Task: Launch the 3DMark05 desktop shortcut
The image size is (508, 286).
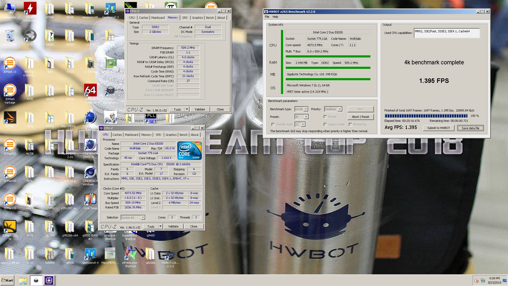Action: coord(10,174)
